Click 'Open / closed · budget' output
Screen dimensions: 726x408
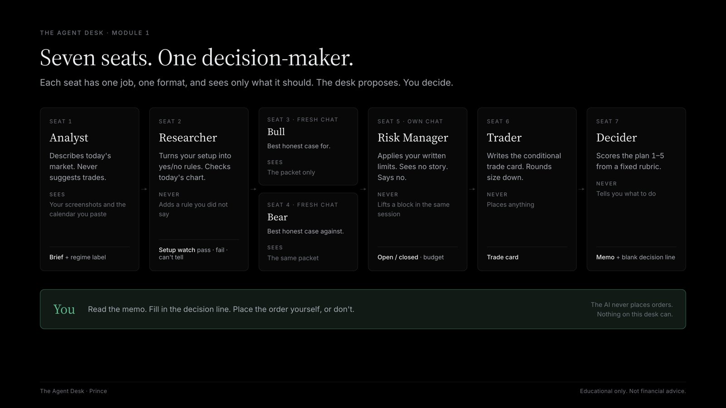[411, 257]
